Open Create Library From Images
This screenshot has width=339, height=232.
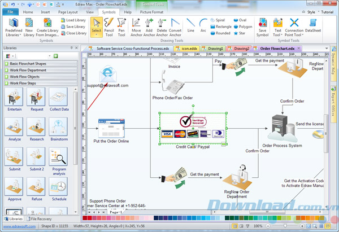click(x=47, y=28)
